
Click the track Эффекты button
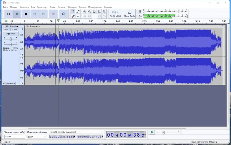coord(11,34)
